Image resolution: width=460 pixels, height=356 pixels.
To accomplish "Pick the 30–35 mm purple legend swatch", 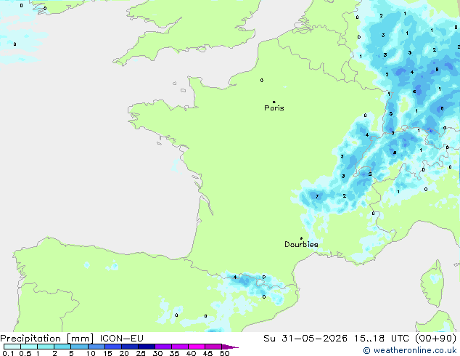I will [x=163, y=347].
